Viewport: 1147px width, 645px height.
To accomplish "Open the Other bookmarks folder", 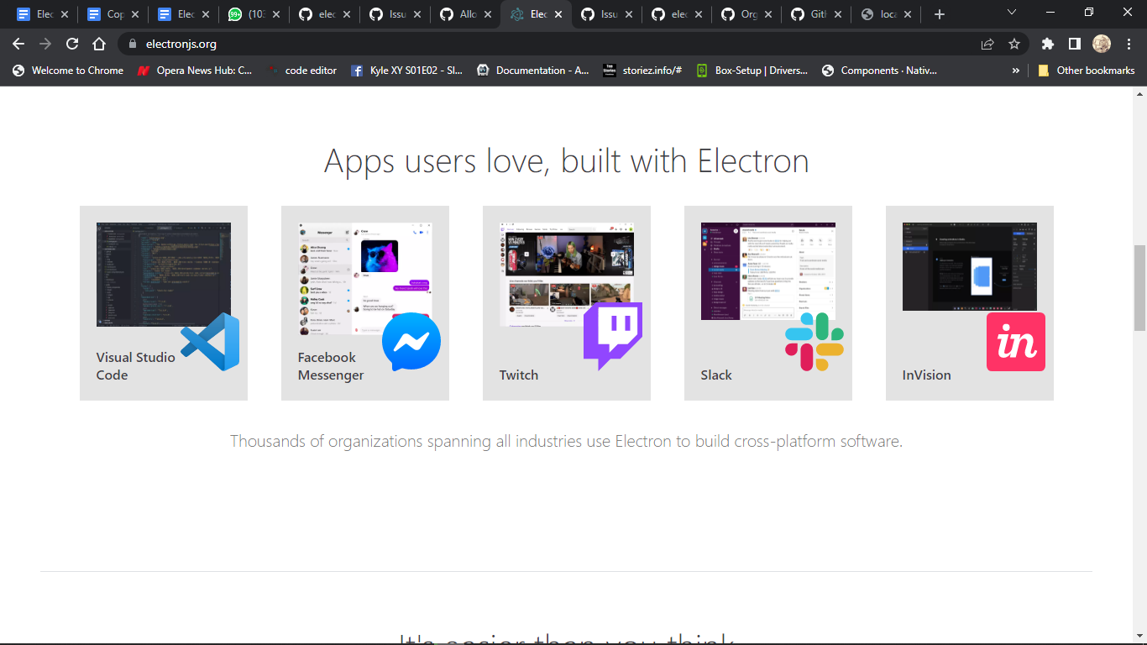I will tap(1087, 71).
